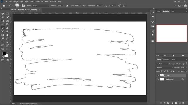Open the layer Kind filter dropdown

[x=162, y=64]
